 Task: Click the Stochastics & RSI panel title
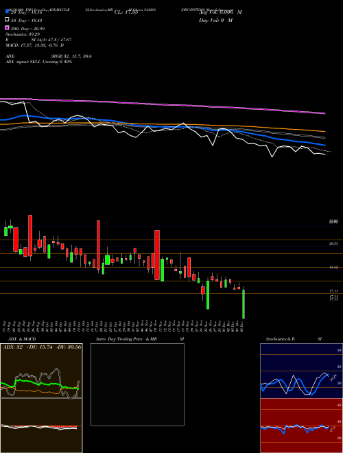click(294, 339)
